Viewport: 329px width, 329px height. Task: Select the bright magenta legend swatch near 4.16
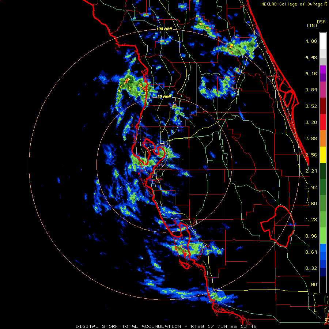point(323,69)
